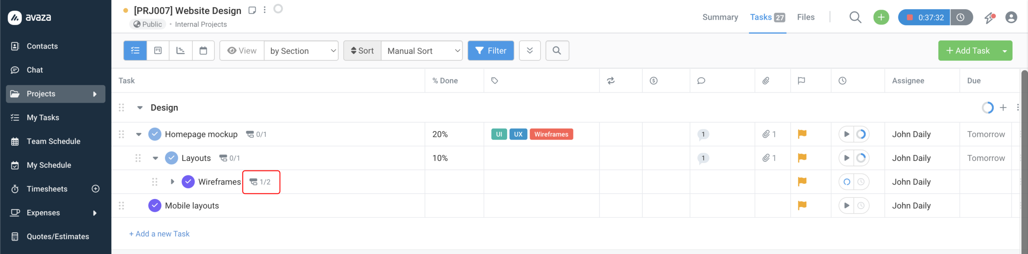Open the Gantt chart view icon
The height and width of the screenshot is (254, 1028).
click(x=181, y=51)
